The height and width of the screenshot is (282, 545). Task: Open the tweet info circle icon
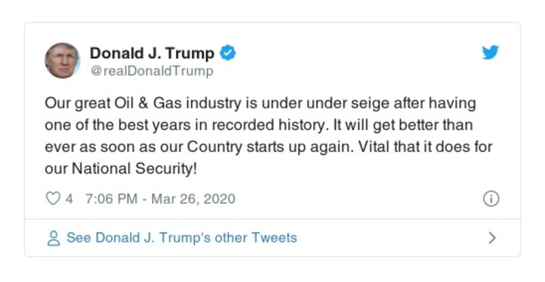490,199
